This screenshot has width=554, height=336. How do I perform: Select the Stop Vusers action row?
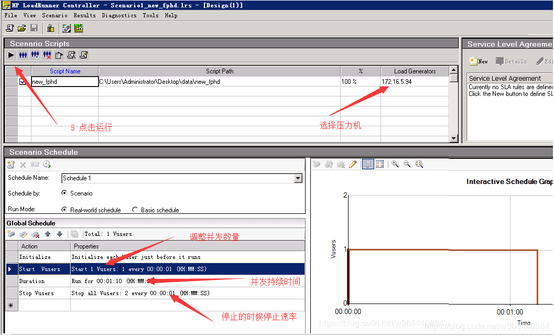coord(155,293)
